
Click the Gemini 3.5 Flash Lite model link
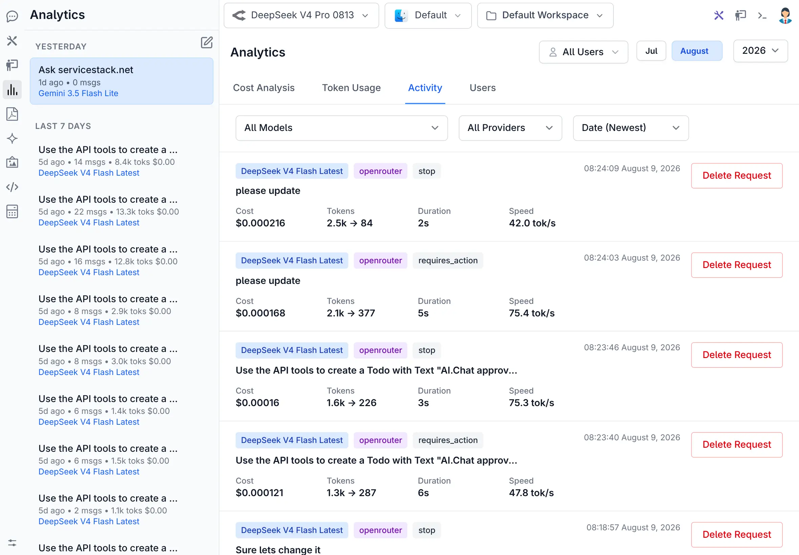coord(78,93)
